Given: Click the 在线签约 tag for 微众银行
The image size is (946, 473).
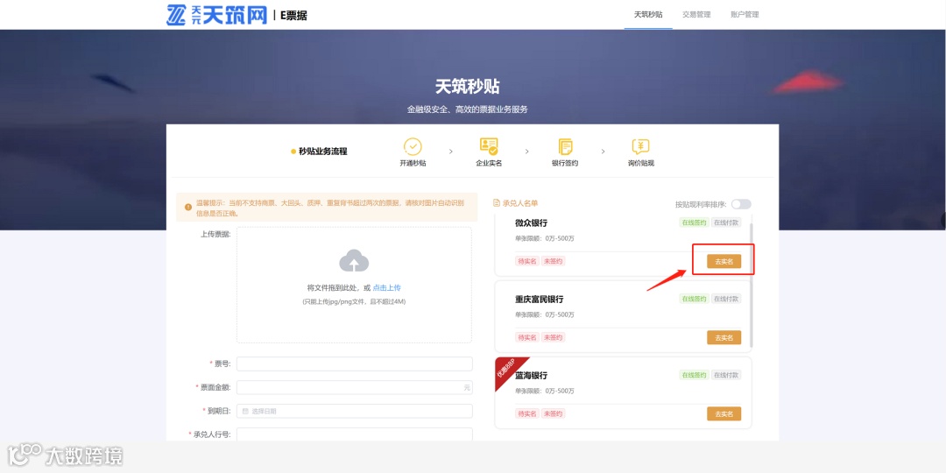Looking at the screenshot, I should pos(694,222).
